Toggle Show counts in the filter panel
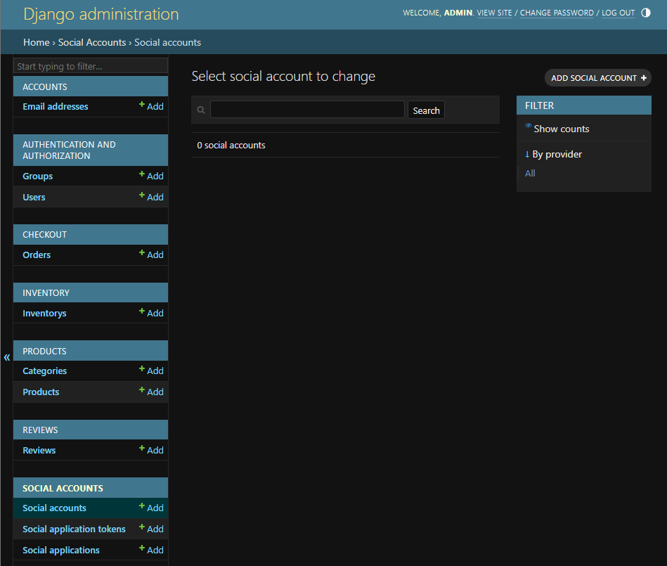This screenshot has height=566, width=667. (x=557, y=129)
